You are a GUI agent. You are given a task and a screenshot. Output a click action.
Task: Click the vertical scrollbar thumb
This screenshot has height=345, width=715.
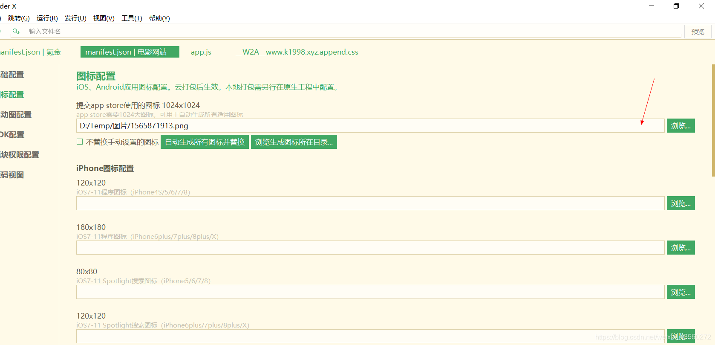pyautogui.click(x=713, y=120)
